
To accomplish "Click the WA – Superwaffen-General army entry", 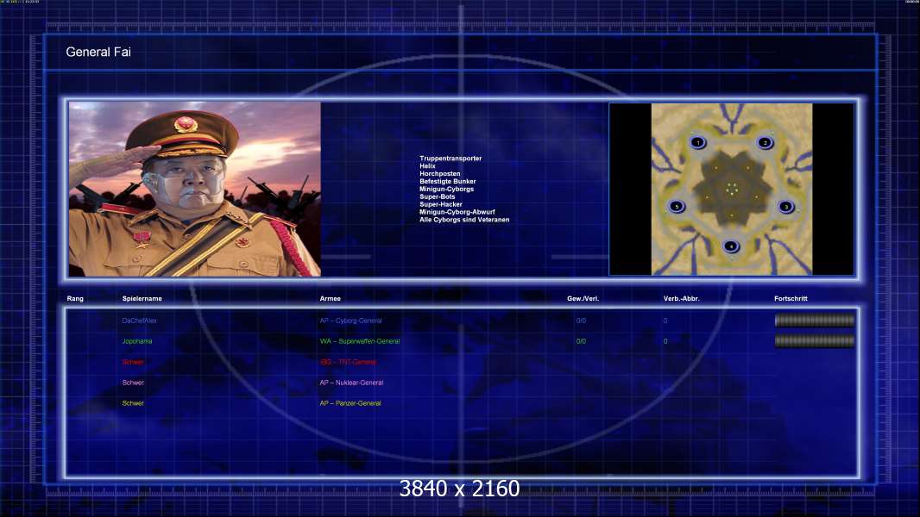I will point(360,341).
